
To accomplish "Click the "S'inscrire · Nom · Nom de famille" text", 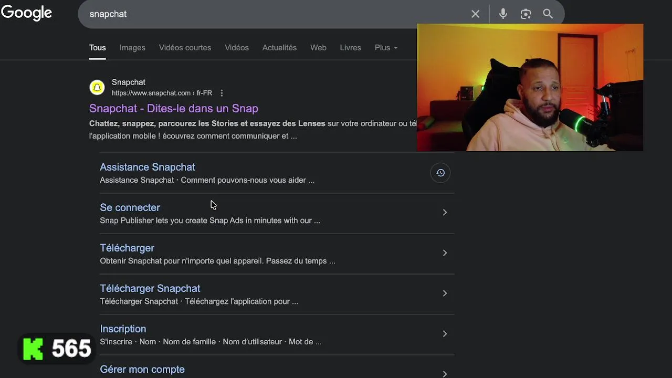I will pos(211,342).
